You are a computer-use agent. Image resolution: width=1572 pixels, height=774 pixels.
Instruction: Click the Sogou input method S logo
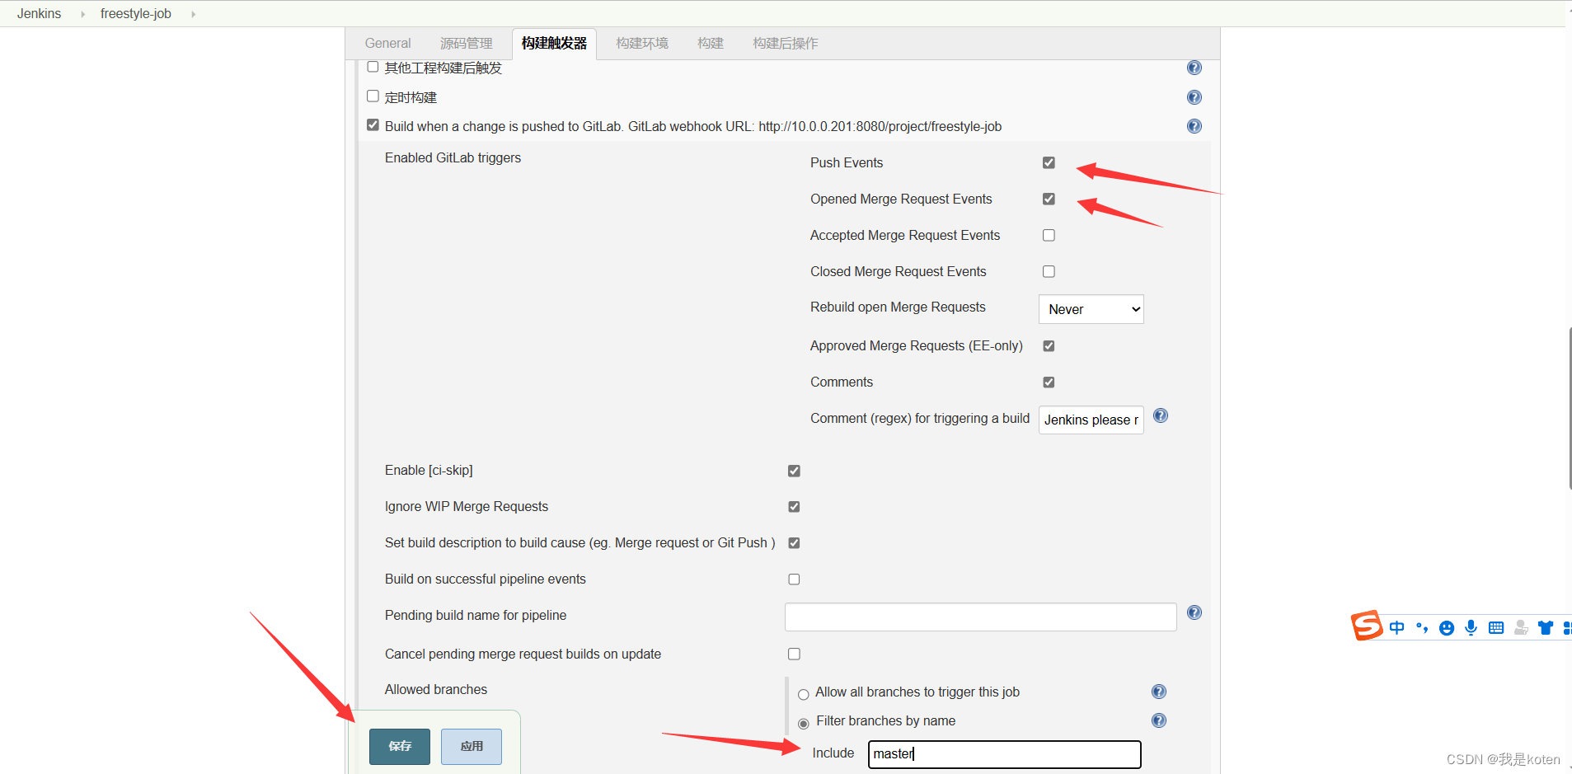(1366, 626)
